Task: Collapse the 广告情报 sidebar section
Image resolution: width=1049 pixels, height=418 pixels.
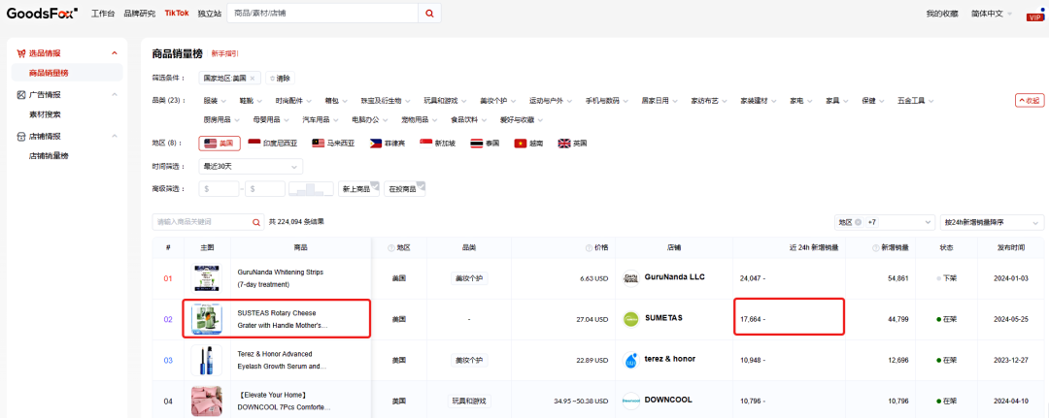Action: coord(115,95)
